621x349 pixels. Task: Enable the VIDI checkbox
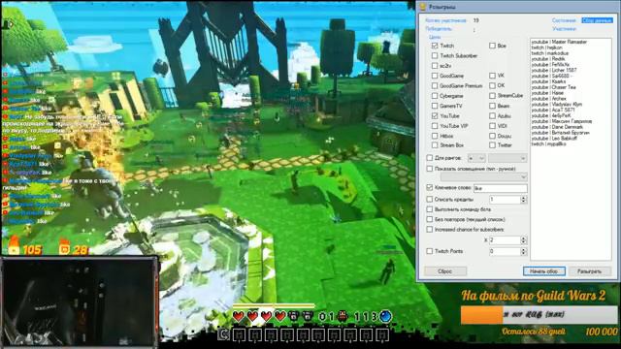[492, 126]
